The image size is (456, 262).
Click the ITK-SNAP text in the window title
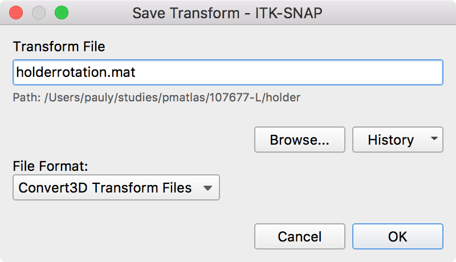[x=288, y=13]
